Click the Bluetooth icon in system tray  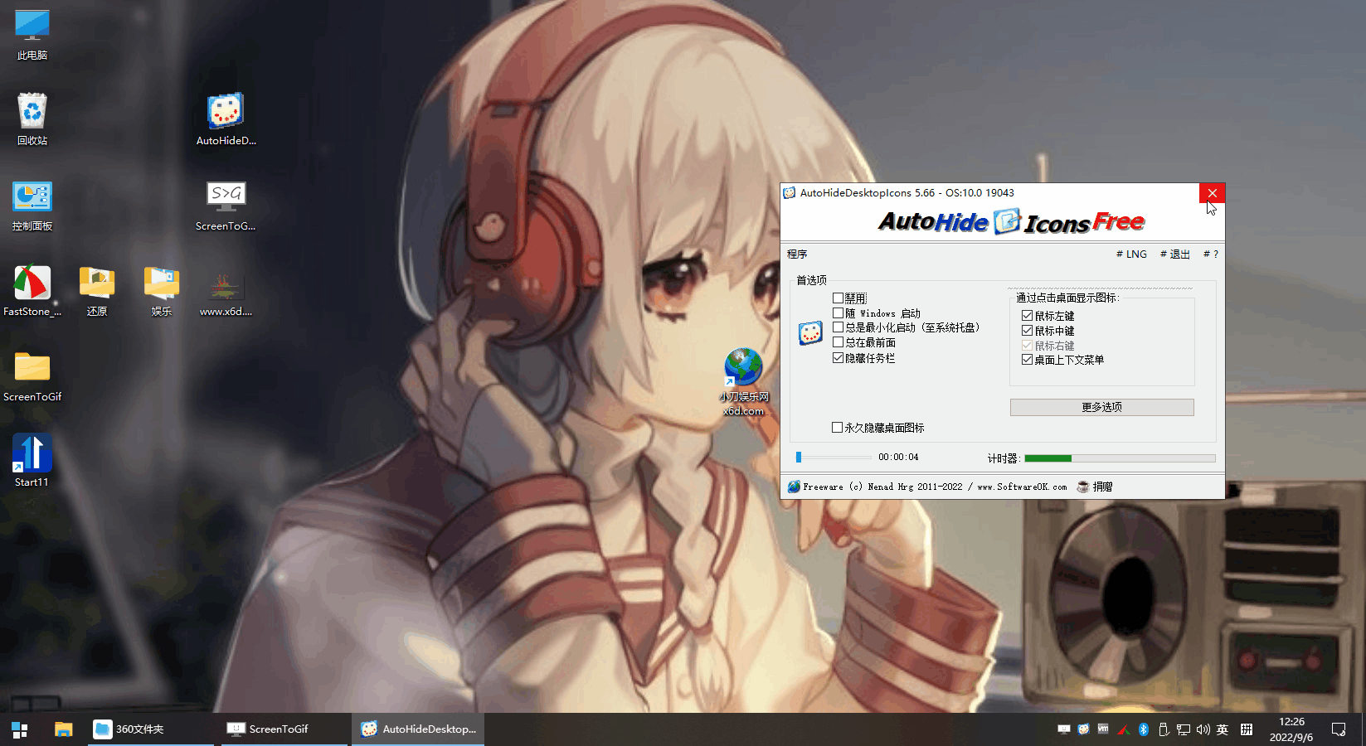point(1143,729)
